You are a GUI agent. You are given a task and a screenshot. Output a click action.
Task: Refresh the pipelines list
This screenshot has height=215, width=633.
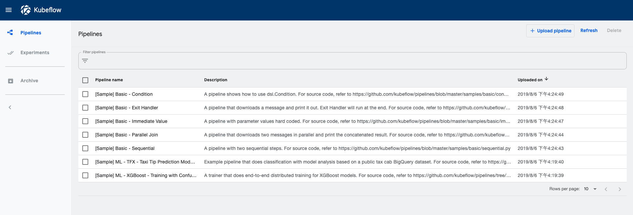click(589, 30)
